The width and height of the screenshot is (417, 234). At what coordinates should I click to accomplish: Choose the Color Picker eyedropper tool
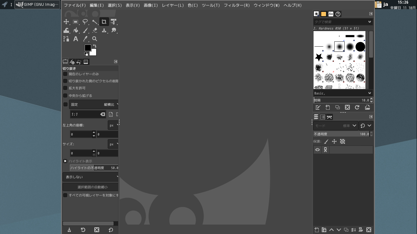[85, 39]
